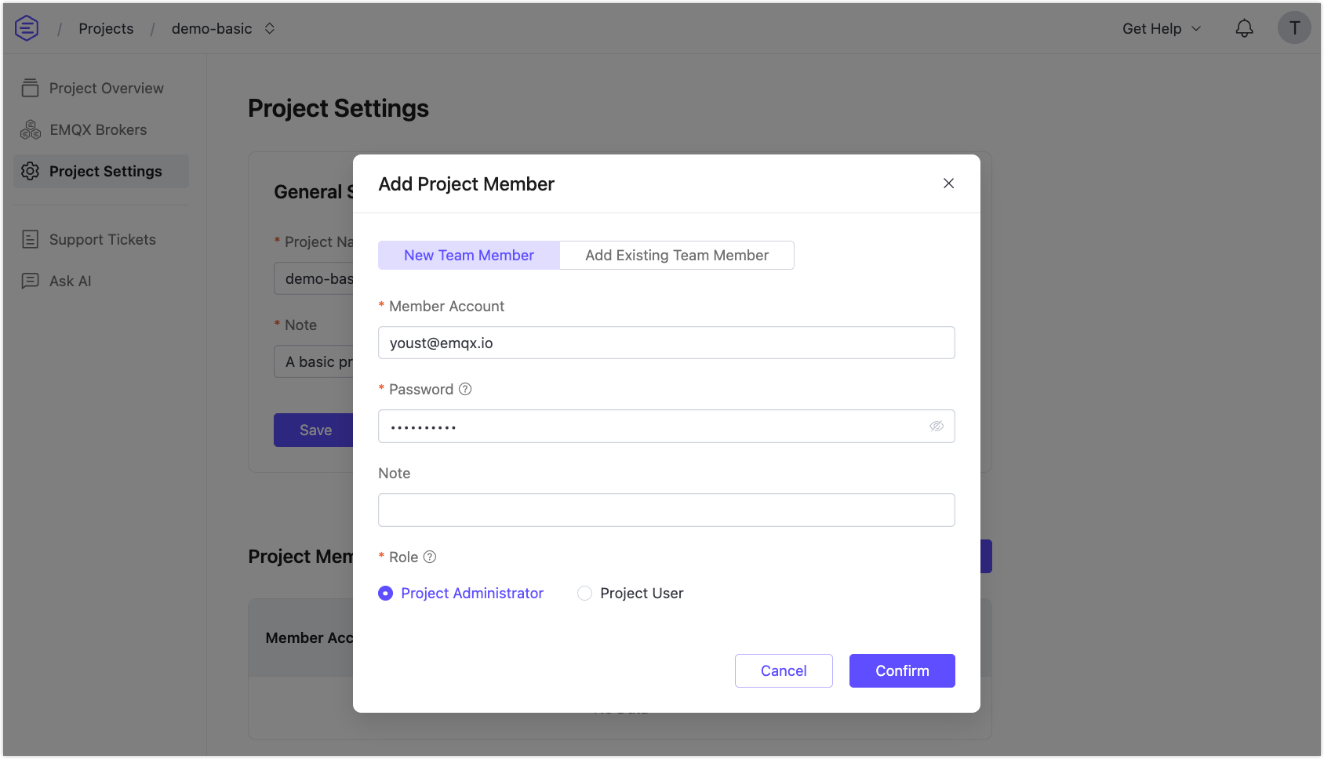Click the Project Overview sidebar icon
The height and width of the screenshot is (759, 1324).
pyautogui.click(x=31, y=88)
